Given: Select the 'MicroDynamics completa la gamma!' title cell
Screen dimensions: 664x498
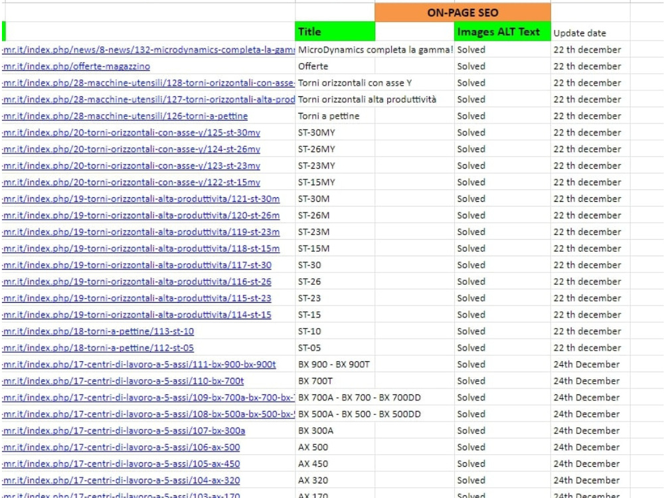Looking at the screenshot, I should pos(375,50).
